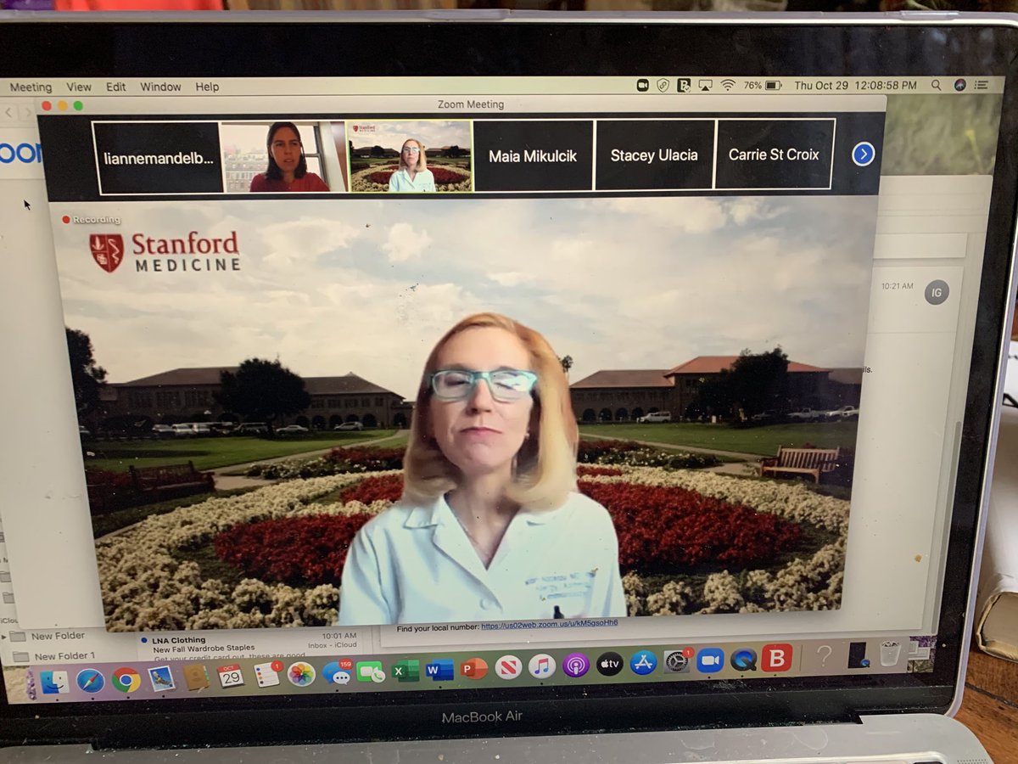Viewport: 1018px width, 764px height.
Task: Click the Recording indicator
Action: 91,220
